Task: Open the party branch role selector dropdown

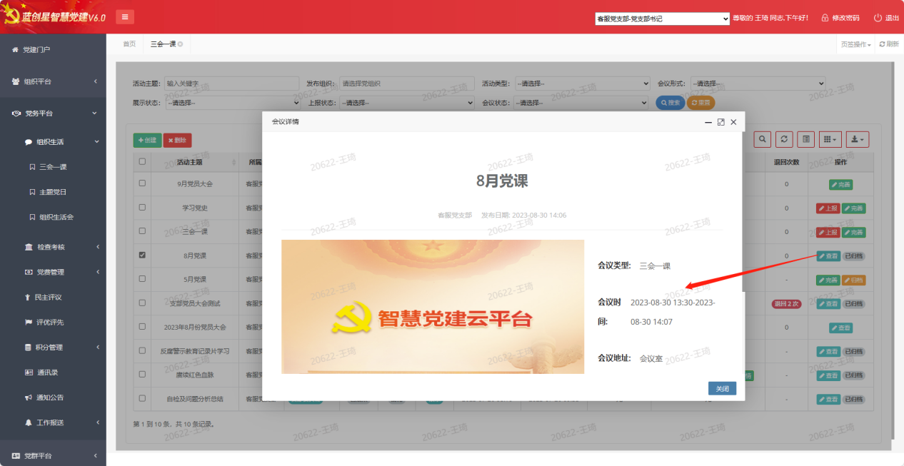Action: (662, 19)
